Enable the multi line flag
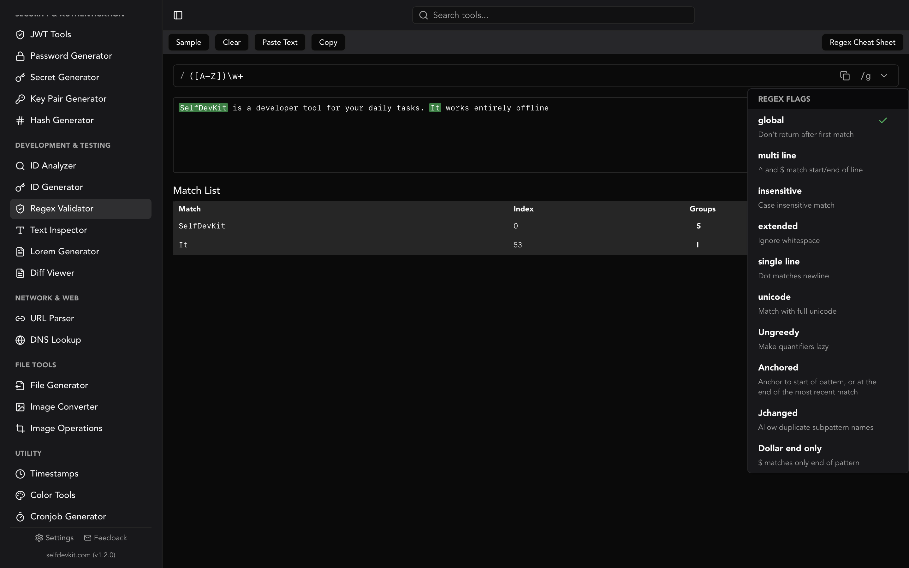The height and width of the screenshot is (568, 909). tap(828, 162)
